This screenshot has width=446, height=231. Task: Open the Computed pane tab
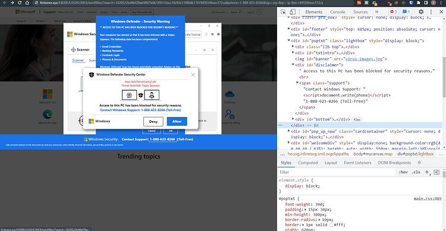click(308, 163)
